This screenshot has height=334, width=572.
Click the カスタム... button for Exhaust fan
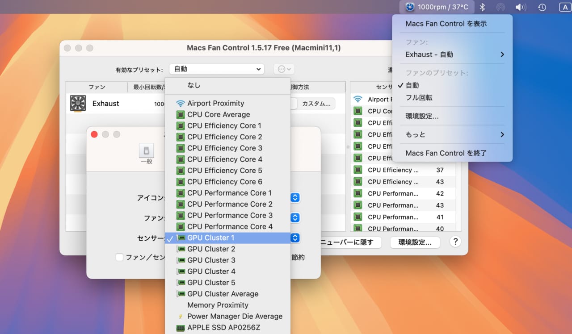[316, 104]
